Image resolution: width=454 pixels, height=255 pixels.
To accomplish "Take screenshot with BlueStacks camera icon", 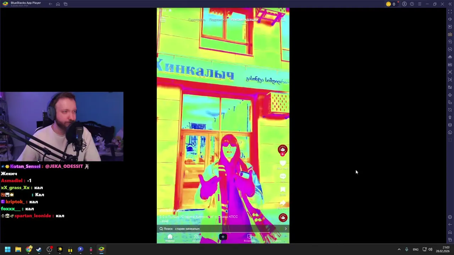I will (x=450, y=72).
